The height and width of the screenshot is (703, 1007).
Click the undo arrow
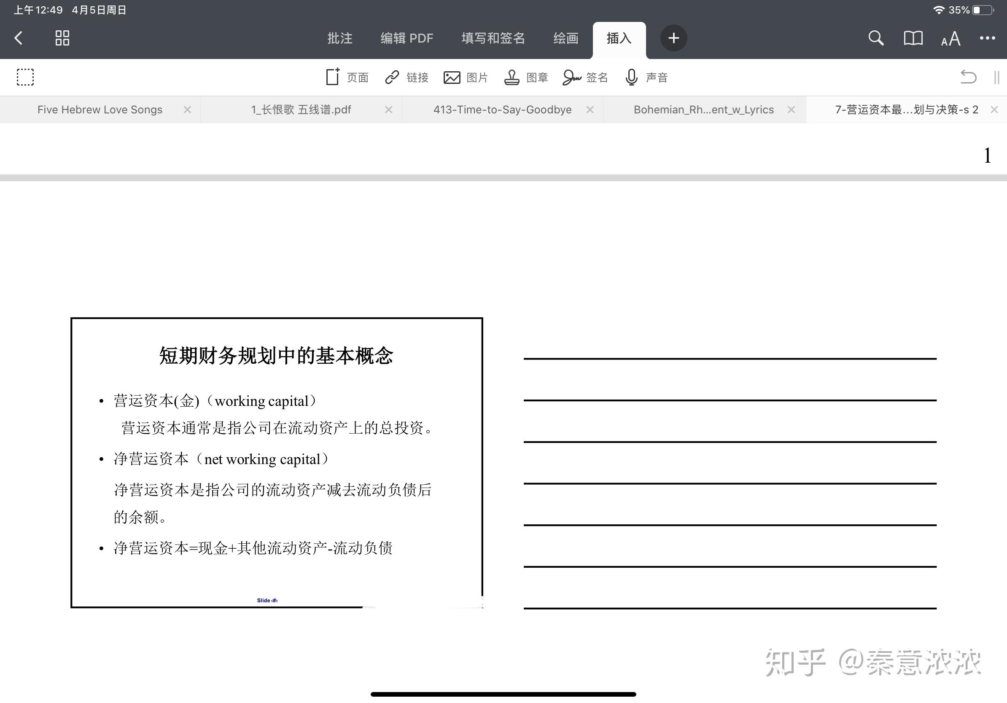pos(968,77)
